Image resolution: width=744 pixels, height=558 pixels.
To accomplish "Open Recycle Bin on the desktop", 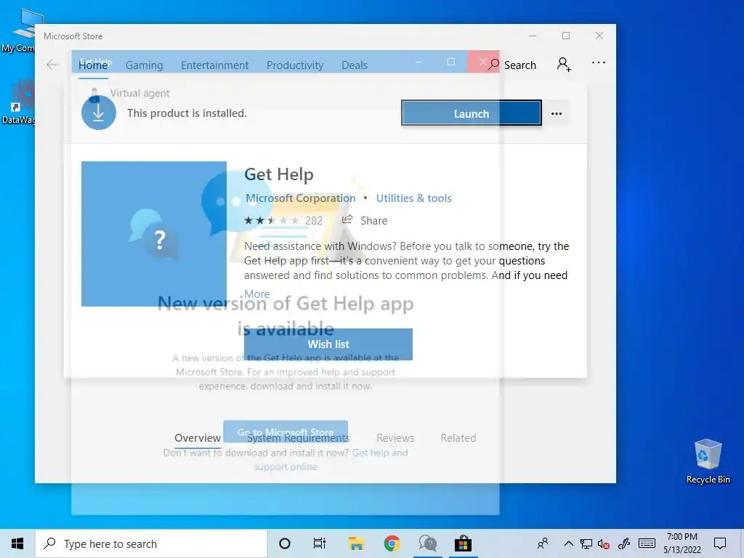I will click(708, 461).
